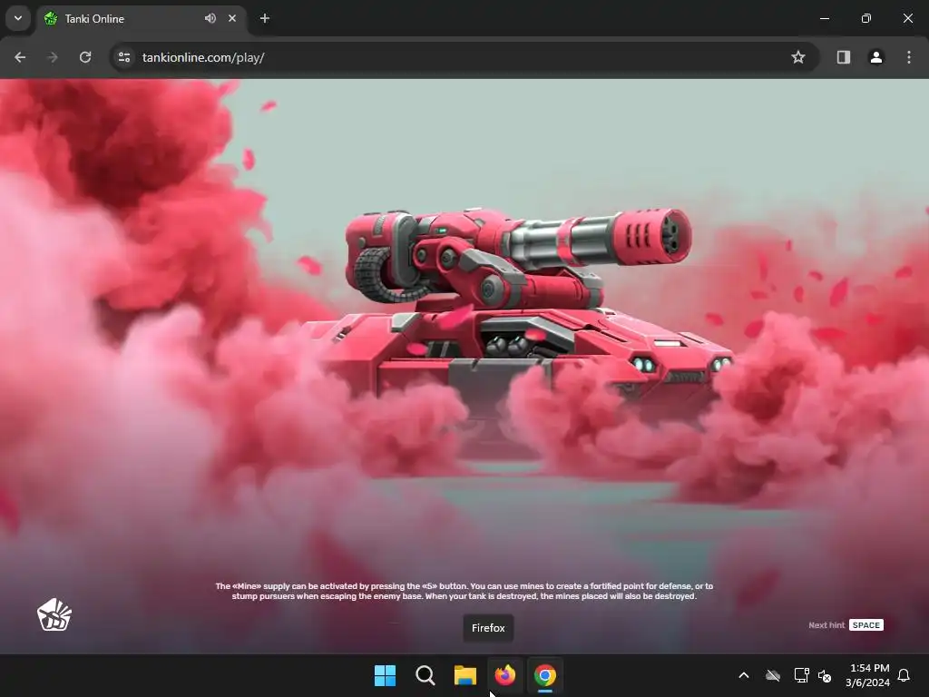929x697 pixels.
Task: Click the Next hint label
Action: (826, 625)
